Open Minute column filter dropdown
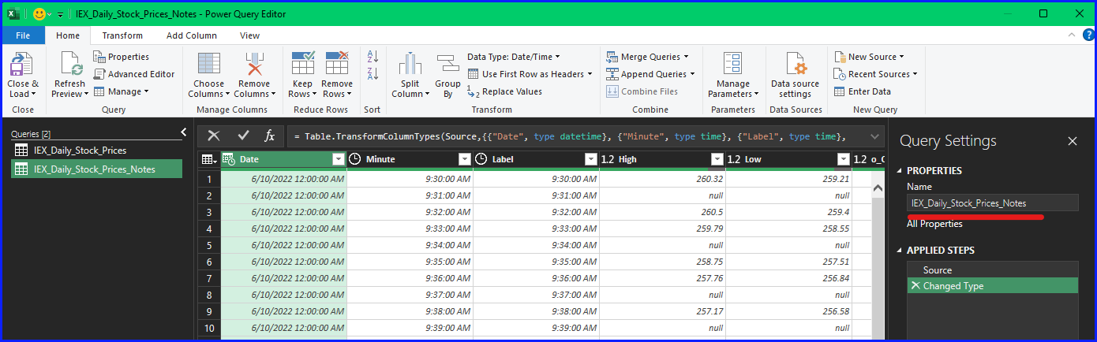The height and width of the screenshot is (342, 1097). tap(465, 159)
